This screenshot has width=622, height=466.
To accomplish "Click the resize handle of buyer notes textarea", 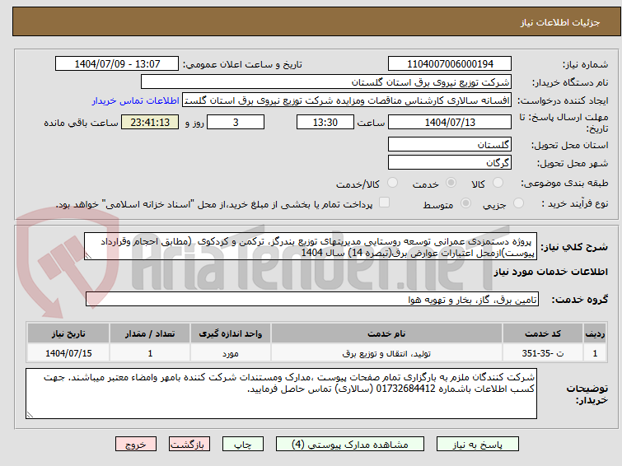I will click(x=30, y=414).
